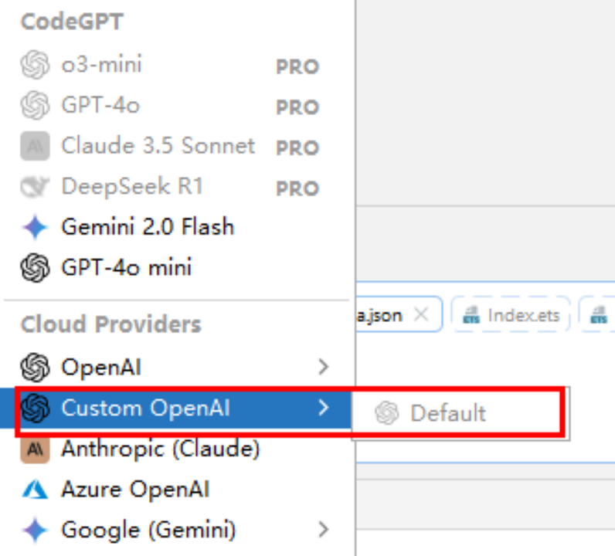Click the PRO badge beside o3-mini

tap(297, 67)
